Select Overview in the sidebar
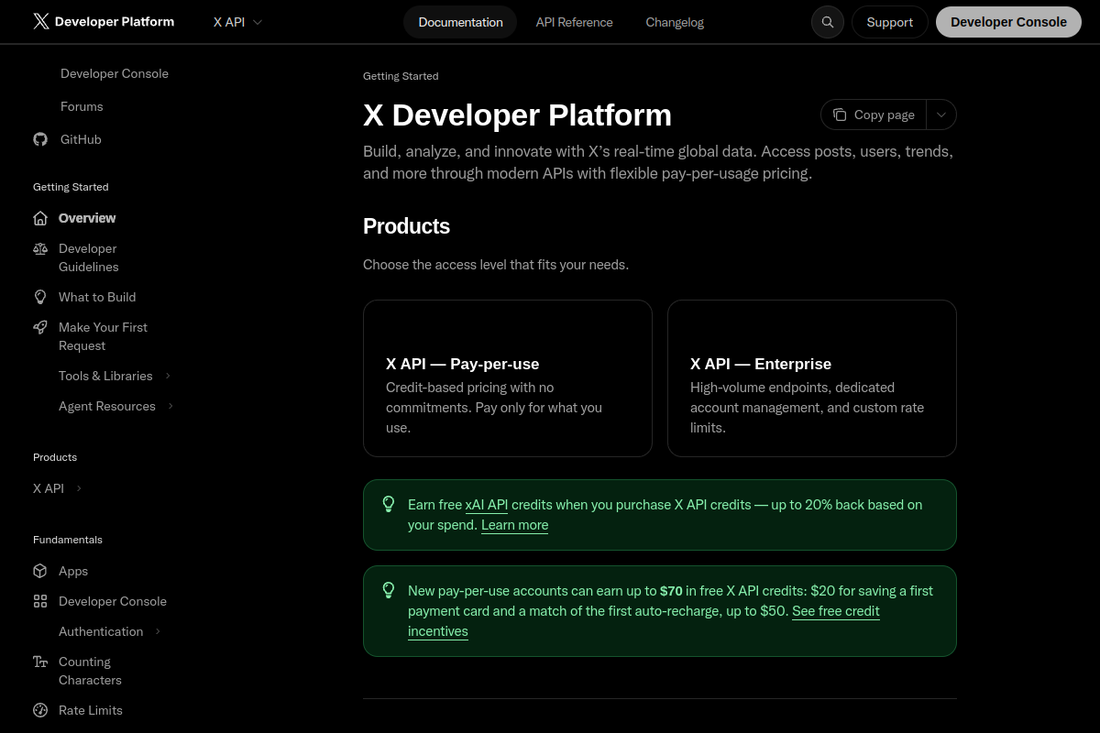The image size is (1100, 733). [x=87, y=218]
